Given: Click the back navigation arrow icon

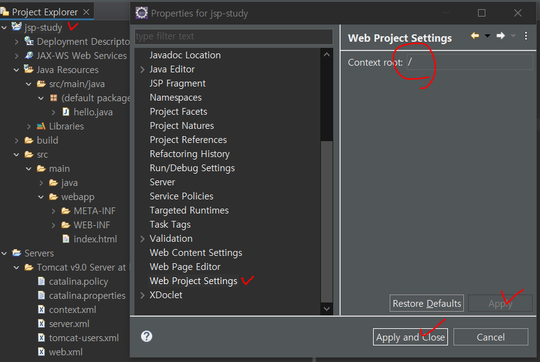Looking at the screenshot, I should click(x=475, y=36).
